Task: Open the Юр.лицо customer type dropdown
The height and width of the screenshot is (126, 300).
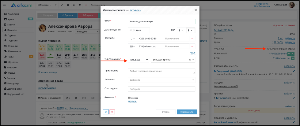Action: click(138, 60)
